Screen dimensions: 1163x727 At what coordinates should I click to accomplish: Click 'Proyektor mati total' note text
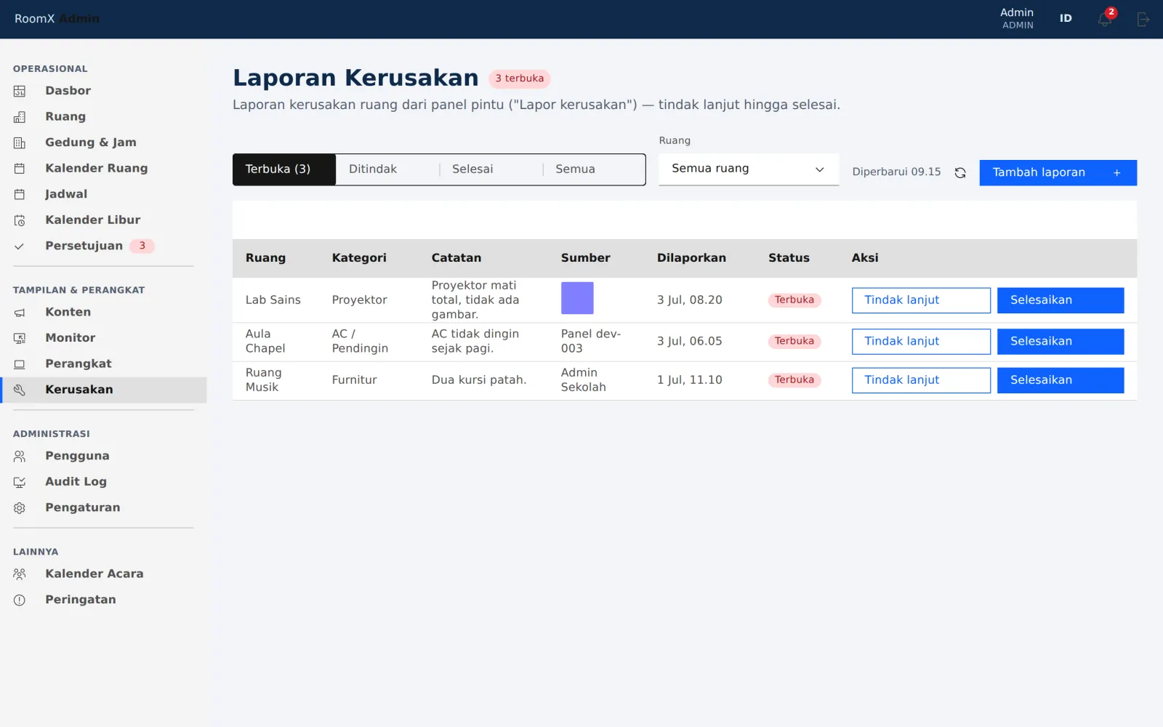point(475,300)
